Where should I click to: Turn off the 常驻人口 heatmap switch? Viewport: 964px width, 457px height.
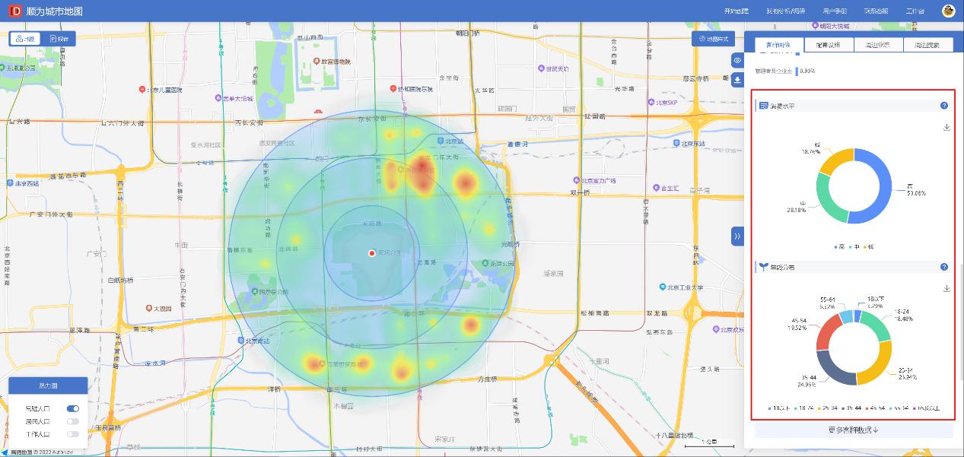point(73,408)
